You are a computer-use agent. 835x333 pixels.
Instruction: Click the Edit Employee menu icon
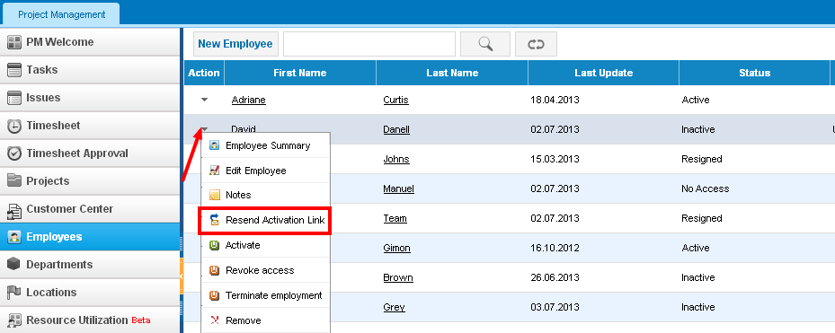pyautogui.click(x=214, y=171)
